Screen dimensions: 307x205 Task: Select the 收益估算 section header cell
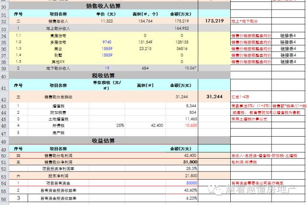point(104,140)
